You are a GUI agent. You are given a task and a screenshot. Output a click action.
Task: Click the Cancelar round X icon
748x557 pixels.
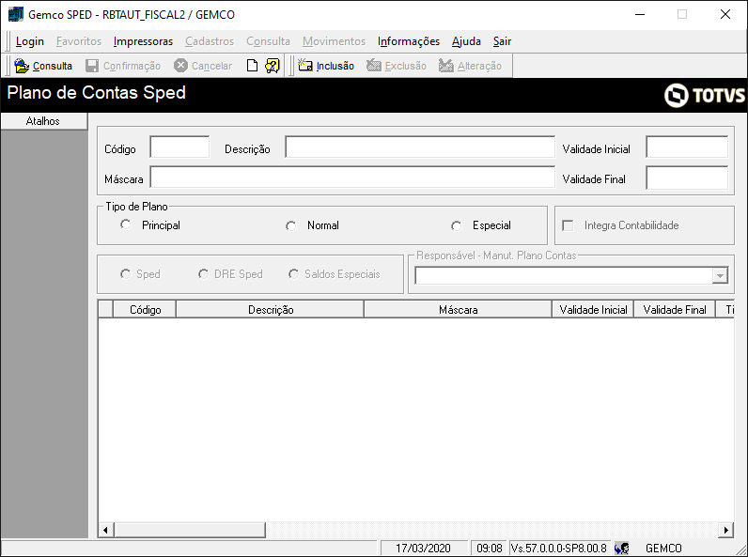(x=180, y=66)
